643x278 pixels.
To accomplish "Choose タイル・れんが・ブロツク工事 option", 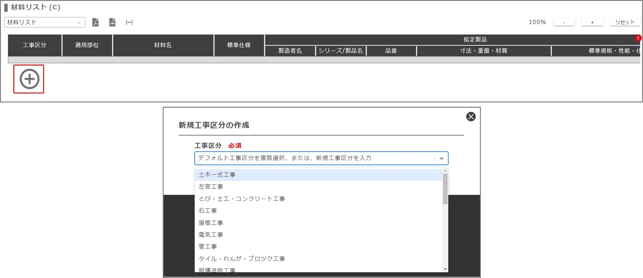I will (318, 259).
